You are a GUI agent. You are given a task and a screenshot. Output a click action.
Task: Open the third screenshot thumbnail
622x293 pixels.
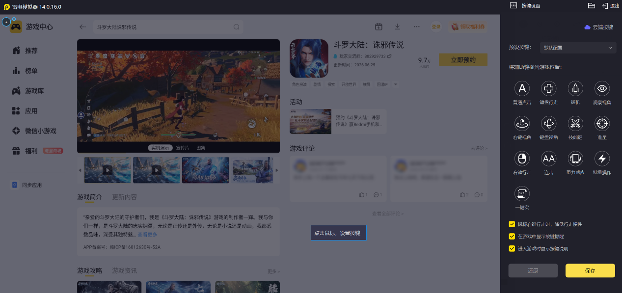(206, 170)
